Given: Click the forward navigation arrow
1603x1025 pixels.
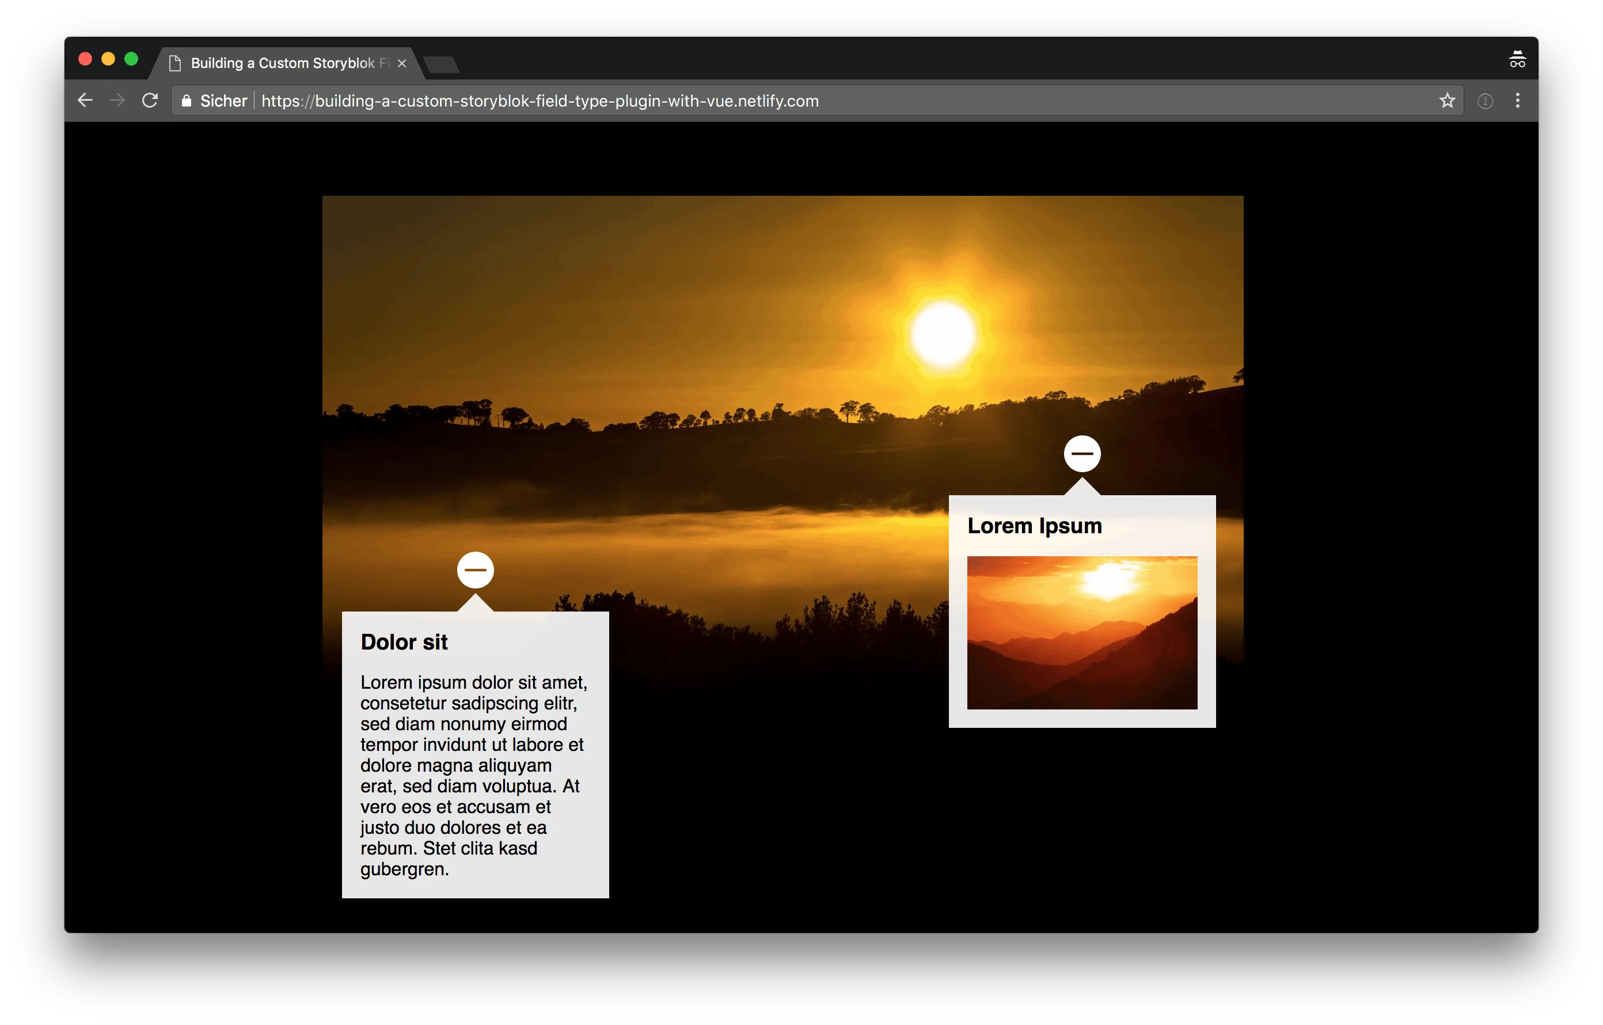Looking at the screenshot, I should point(117,101).
